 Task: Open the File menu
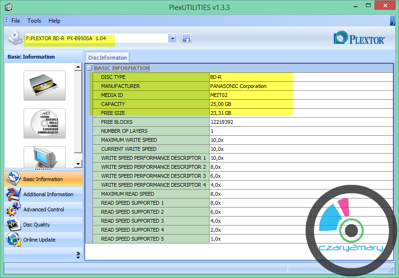tap(16, 21)
